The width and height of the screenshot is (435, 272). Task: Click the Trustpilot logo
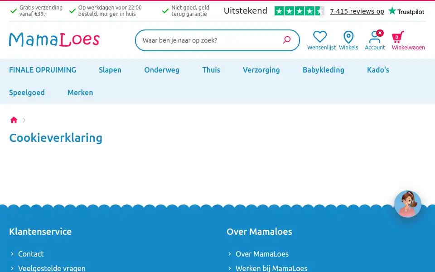click(406, 11)
